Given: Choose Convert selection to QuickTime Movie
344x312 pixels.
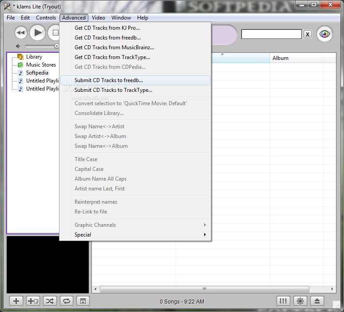Looking at the screenshot, I should pyautogui.click(x=135, y=103).
